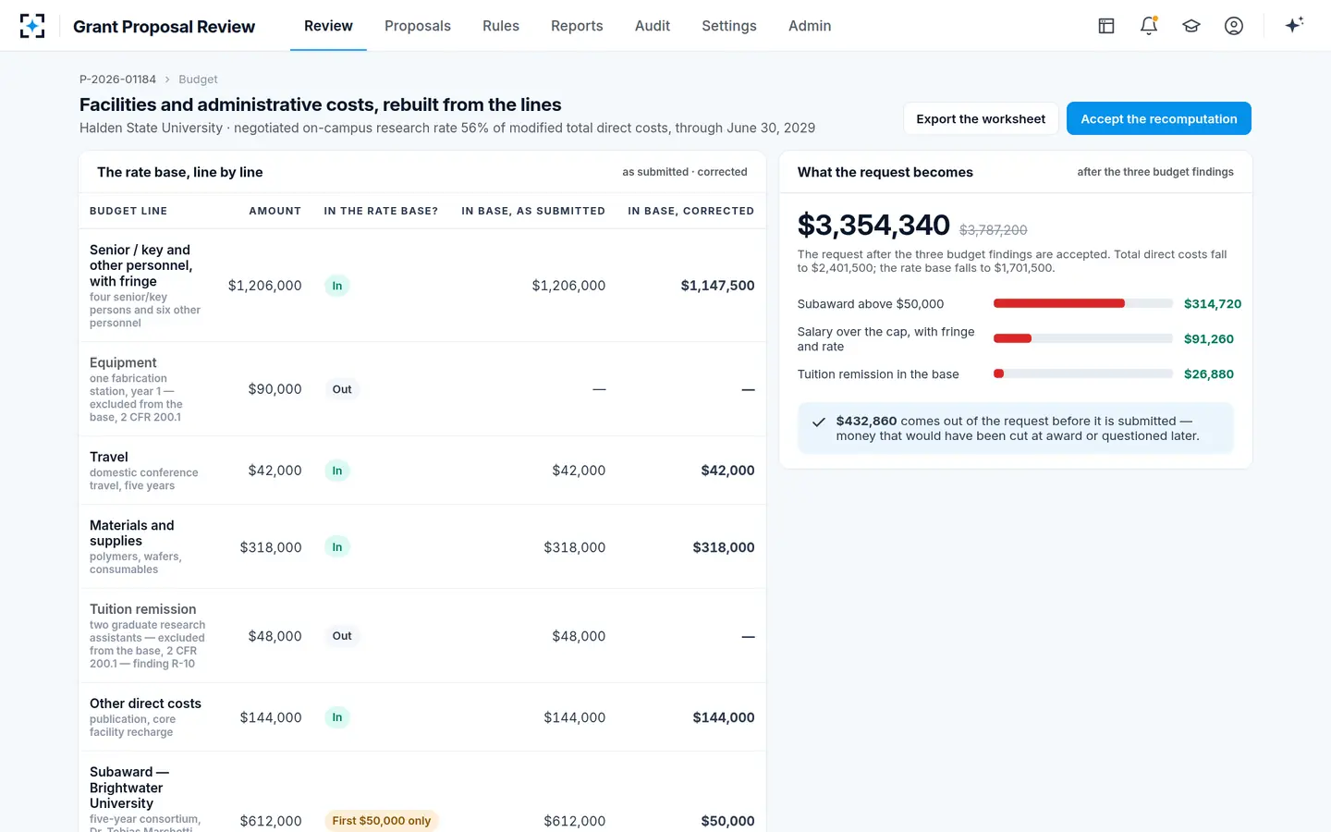Navigate to the Admin tab
The width and height of the screenshot is (1331, 832).
810,26
